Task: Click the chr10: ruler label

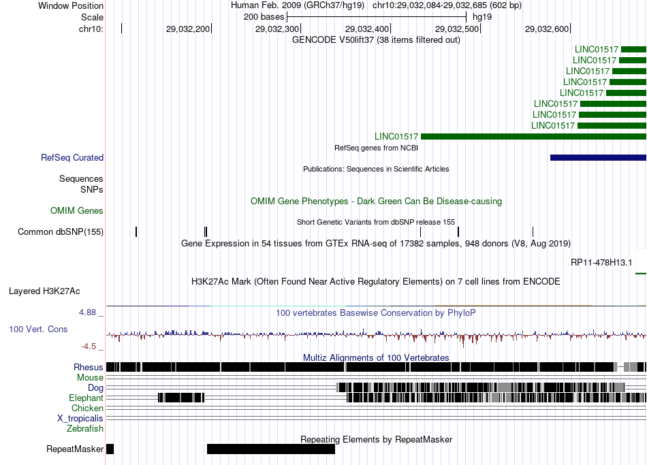Action: click(x=91, y=29)
